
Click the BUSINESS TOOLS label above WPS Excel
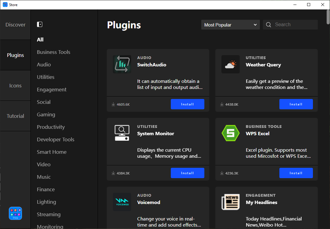pos(264,126)
